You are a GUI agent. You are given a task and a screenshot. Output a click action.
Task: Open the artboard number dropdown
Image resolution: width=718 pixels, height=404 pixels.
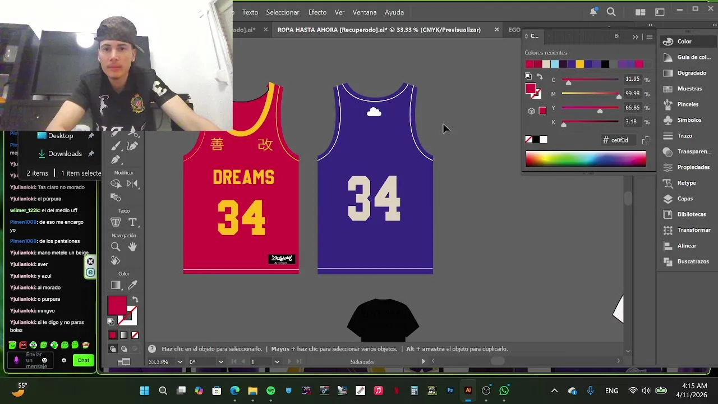[x=277, y=362]
